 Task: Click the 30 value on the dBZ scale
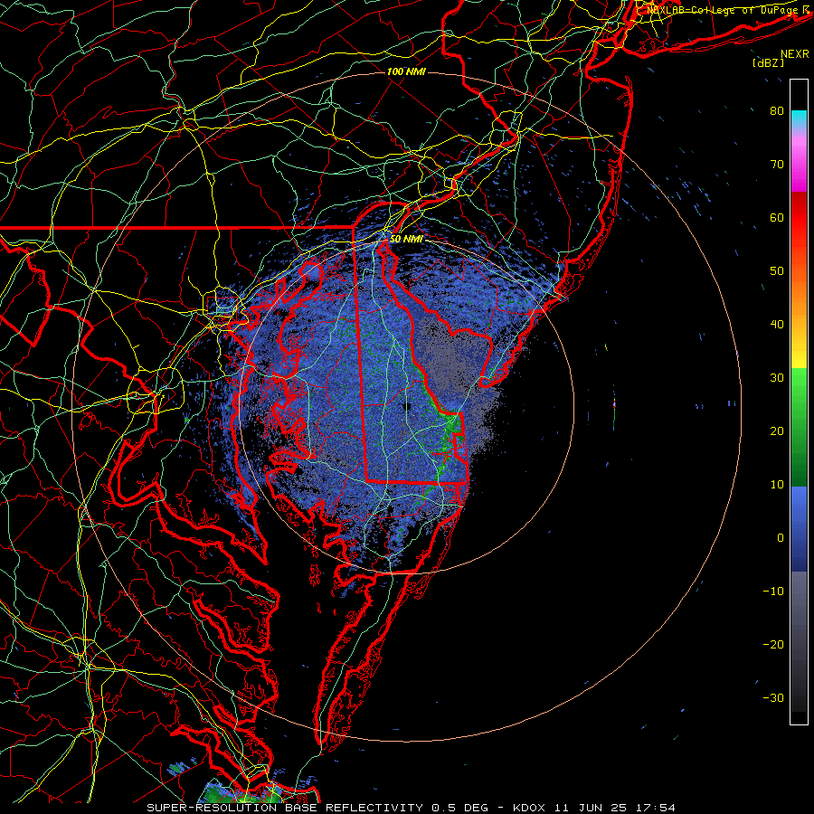point(777,378)
